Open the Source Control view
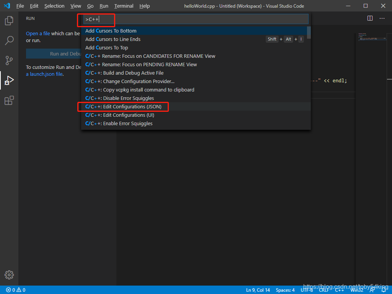 pos(9,60)
